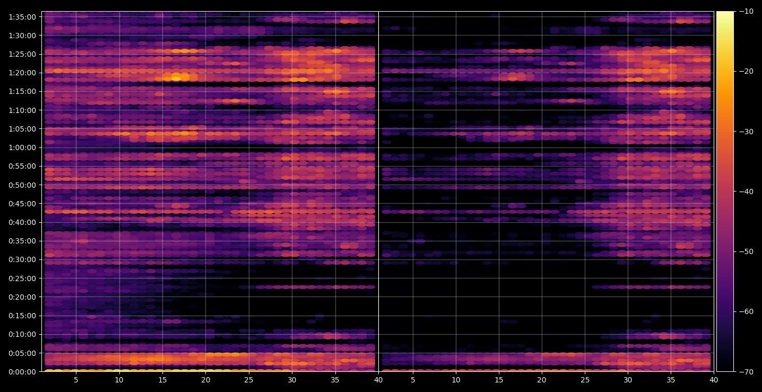Click the 0:50:00 time axis label
The image size is (762, 392).
pyautogui.click(x=22, y=185)
